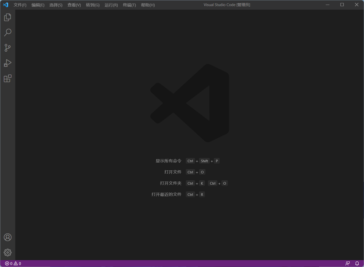
Task: Show the notifications bell in status bar
Action: (x=357, y=263)
